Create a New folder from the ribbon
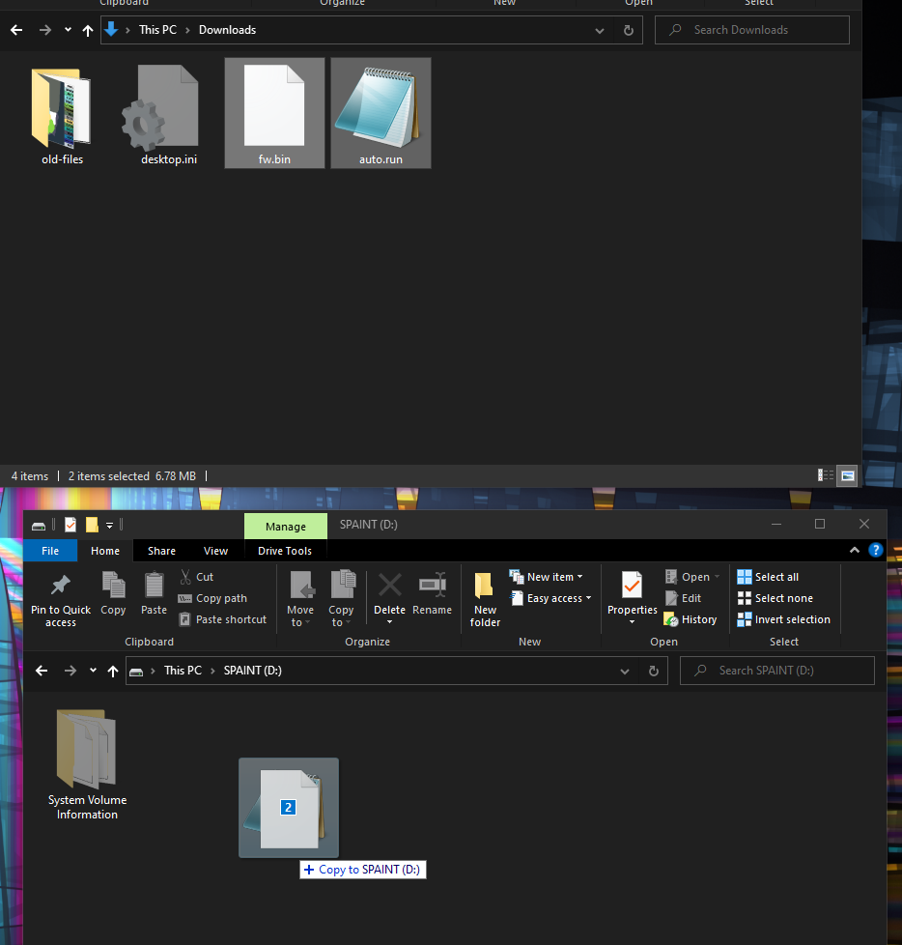Viewport: 902px width, 945px height. click(485, 599)
